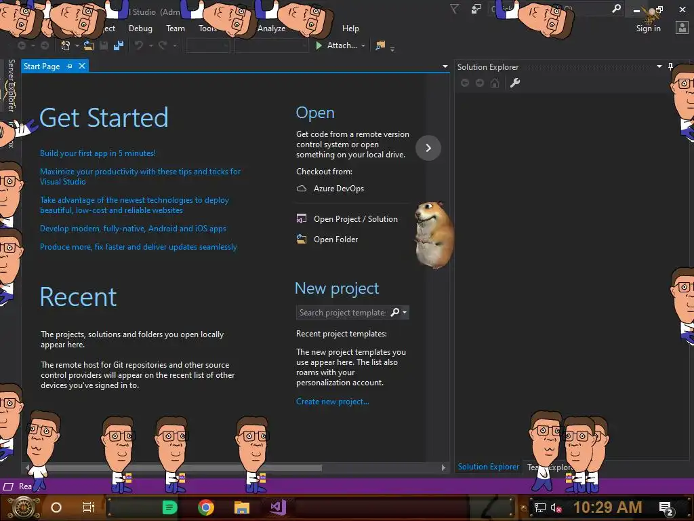
Task: Click the Find in Files toolbar icon
Action: [380, 45]
